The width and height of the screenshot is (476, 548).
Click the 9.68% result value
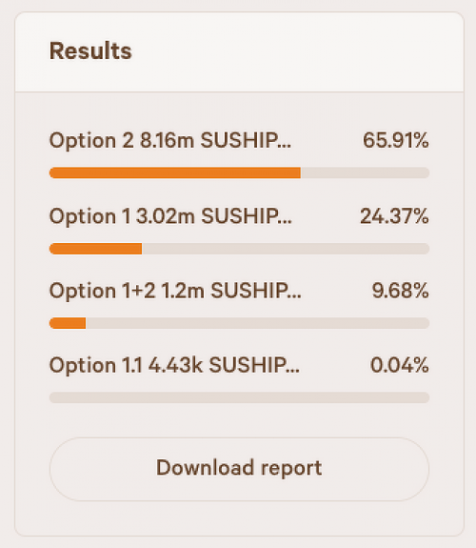(x=400, y=291)
